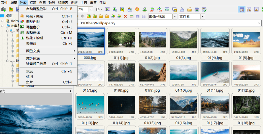Apply 负片 negative from menu

tap(48, 82)
